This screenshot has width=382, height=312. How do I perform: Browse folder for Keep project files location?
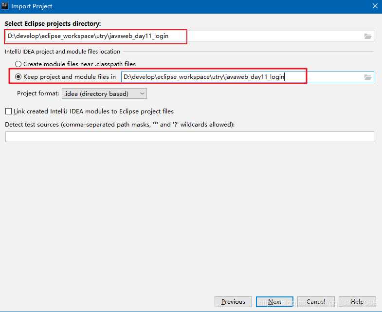(x=367, y=77)
